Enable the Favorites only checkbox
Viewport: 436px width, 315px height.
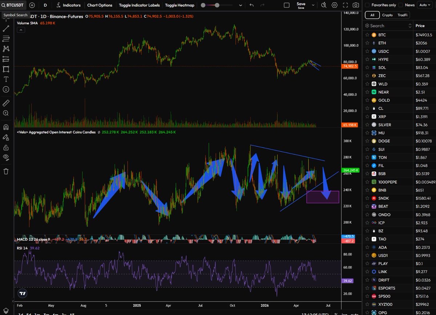click(367, 5)
